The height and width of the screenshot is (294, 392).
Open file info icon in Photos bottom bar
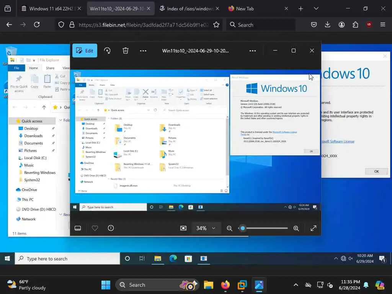click(111, 228)
